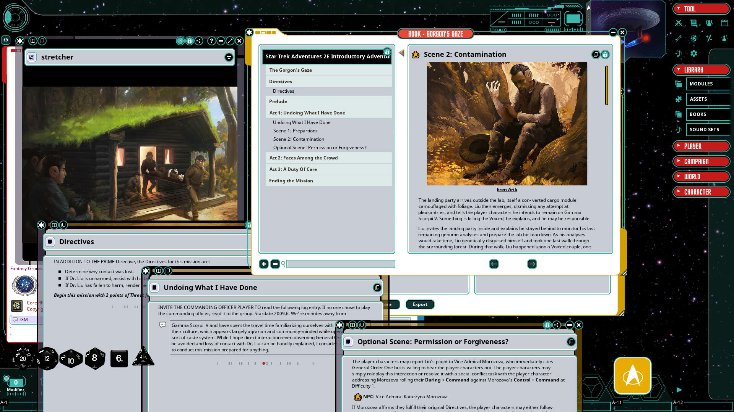Screen dimensions: 734x412
Task: Click the search field below the book contents
Action: click(x=340, y=264)
